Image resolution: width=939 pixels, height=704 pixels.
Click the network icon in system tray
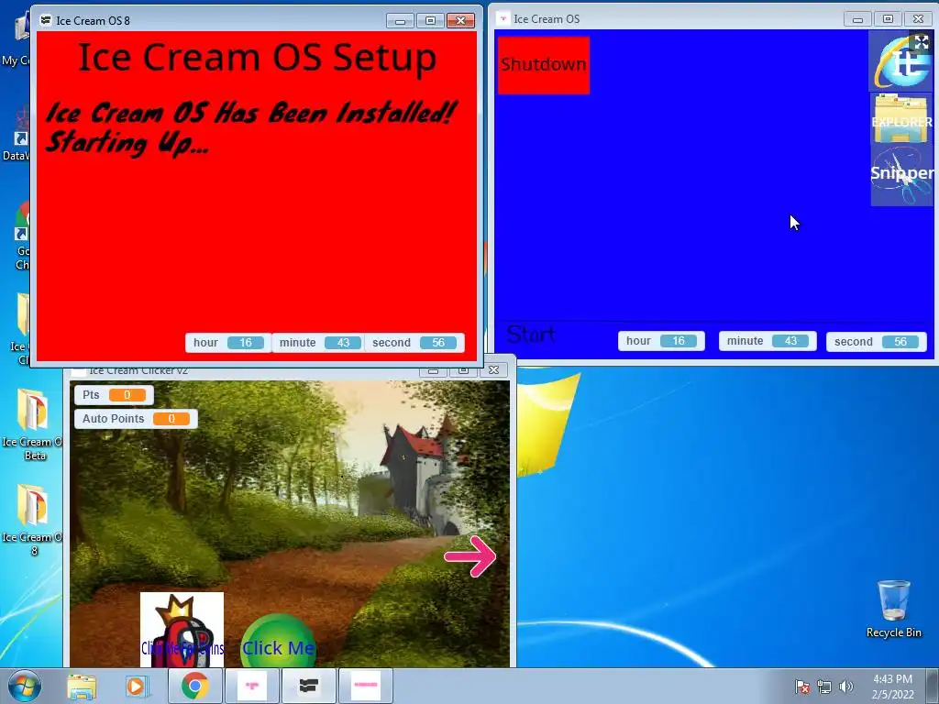click(x=824, y=687)
